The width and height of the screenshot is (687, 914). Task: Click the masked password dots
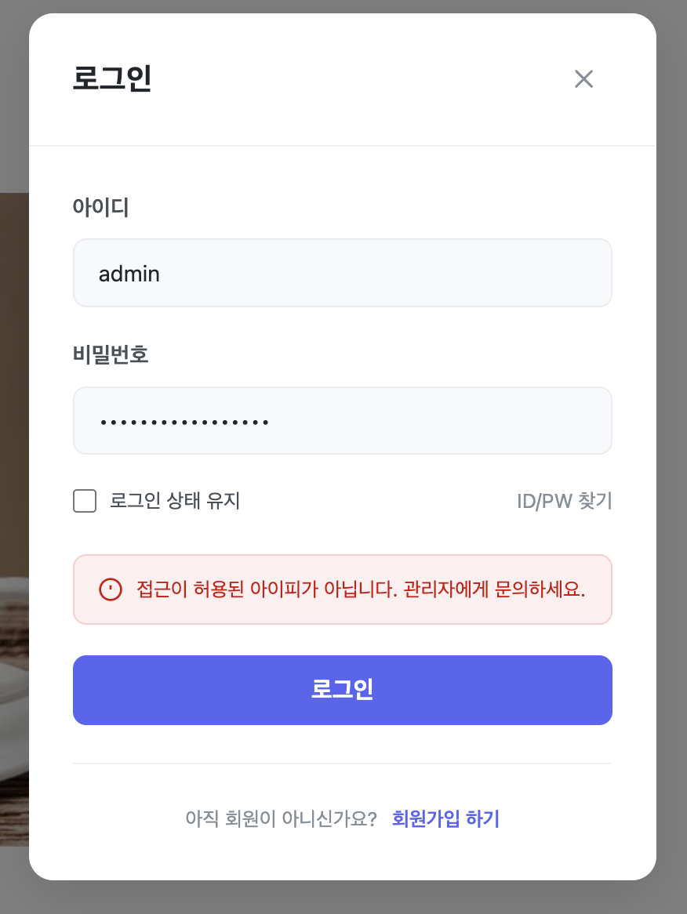(x=184, y=423)
